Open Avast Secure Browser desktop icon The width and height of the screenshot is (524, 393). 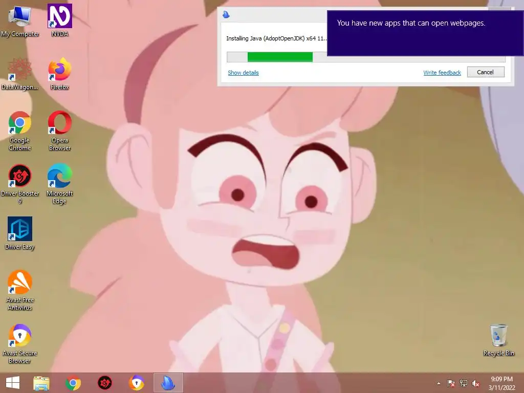tap(20, 344)
